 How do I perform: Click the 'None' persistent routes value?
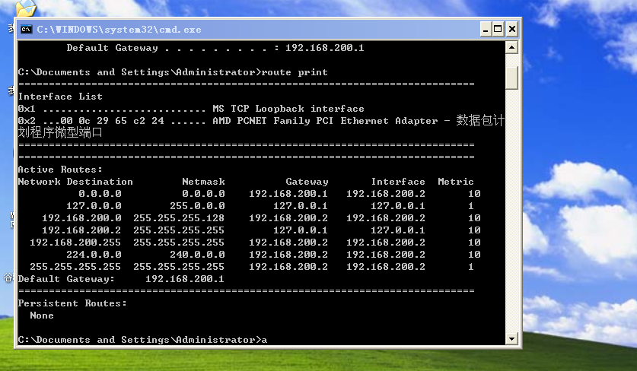pyautogui.click(x=42, y=316)
